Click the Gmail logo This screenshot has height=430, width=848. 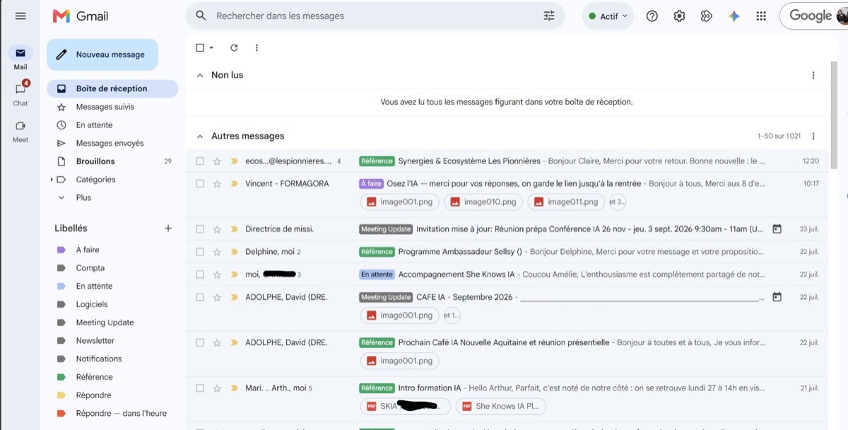(81, 16)
